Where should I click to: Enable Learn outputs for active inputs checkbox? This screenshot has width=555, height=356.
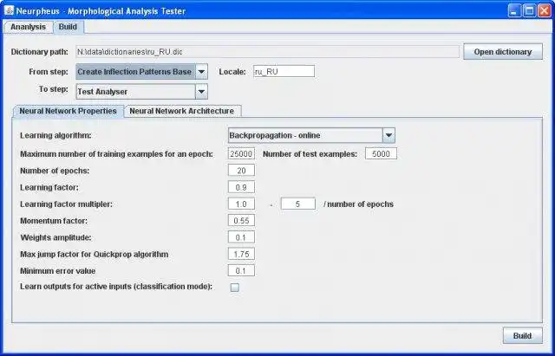pyautogui.click(x=235, y=288)
